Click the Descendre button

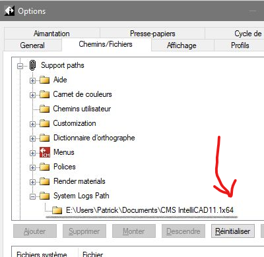click(x=183, y=231)
